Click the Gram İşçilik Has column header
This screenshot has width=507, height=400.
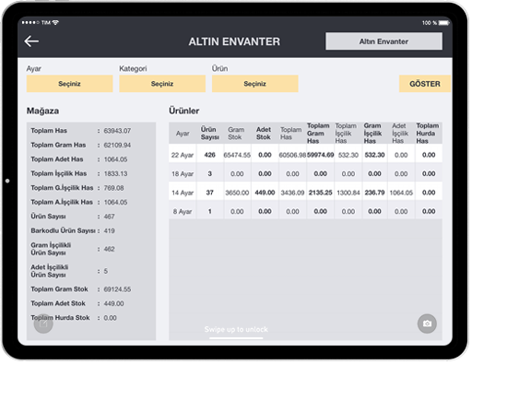point(373,134)
